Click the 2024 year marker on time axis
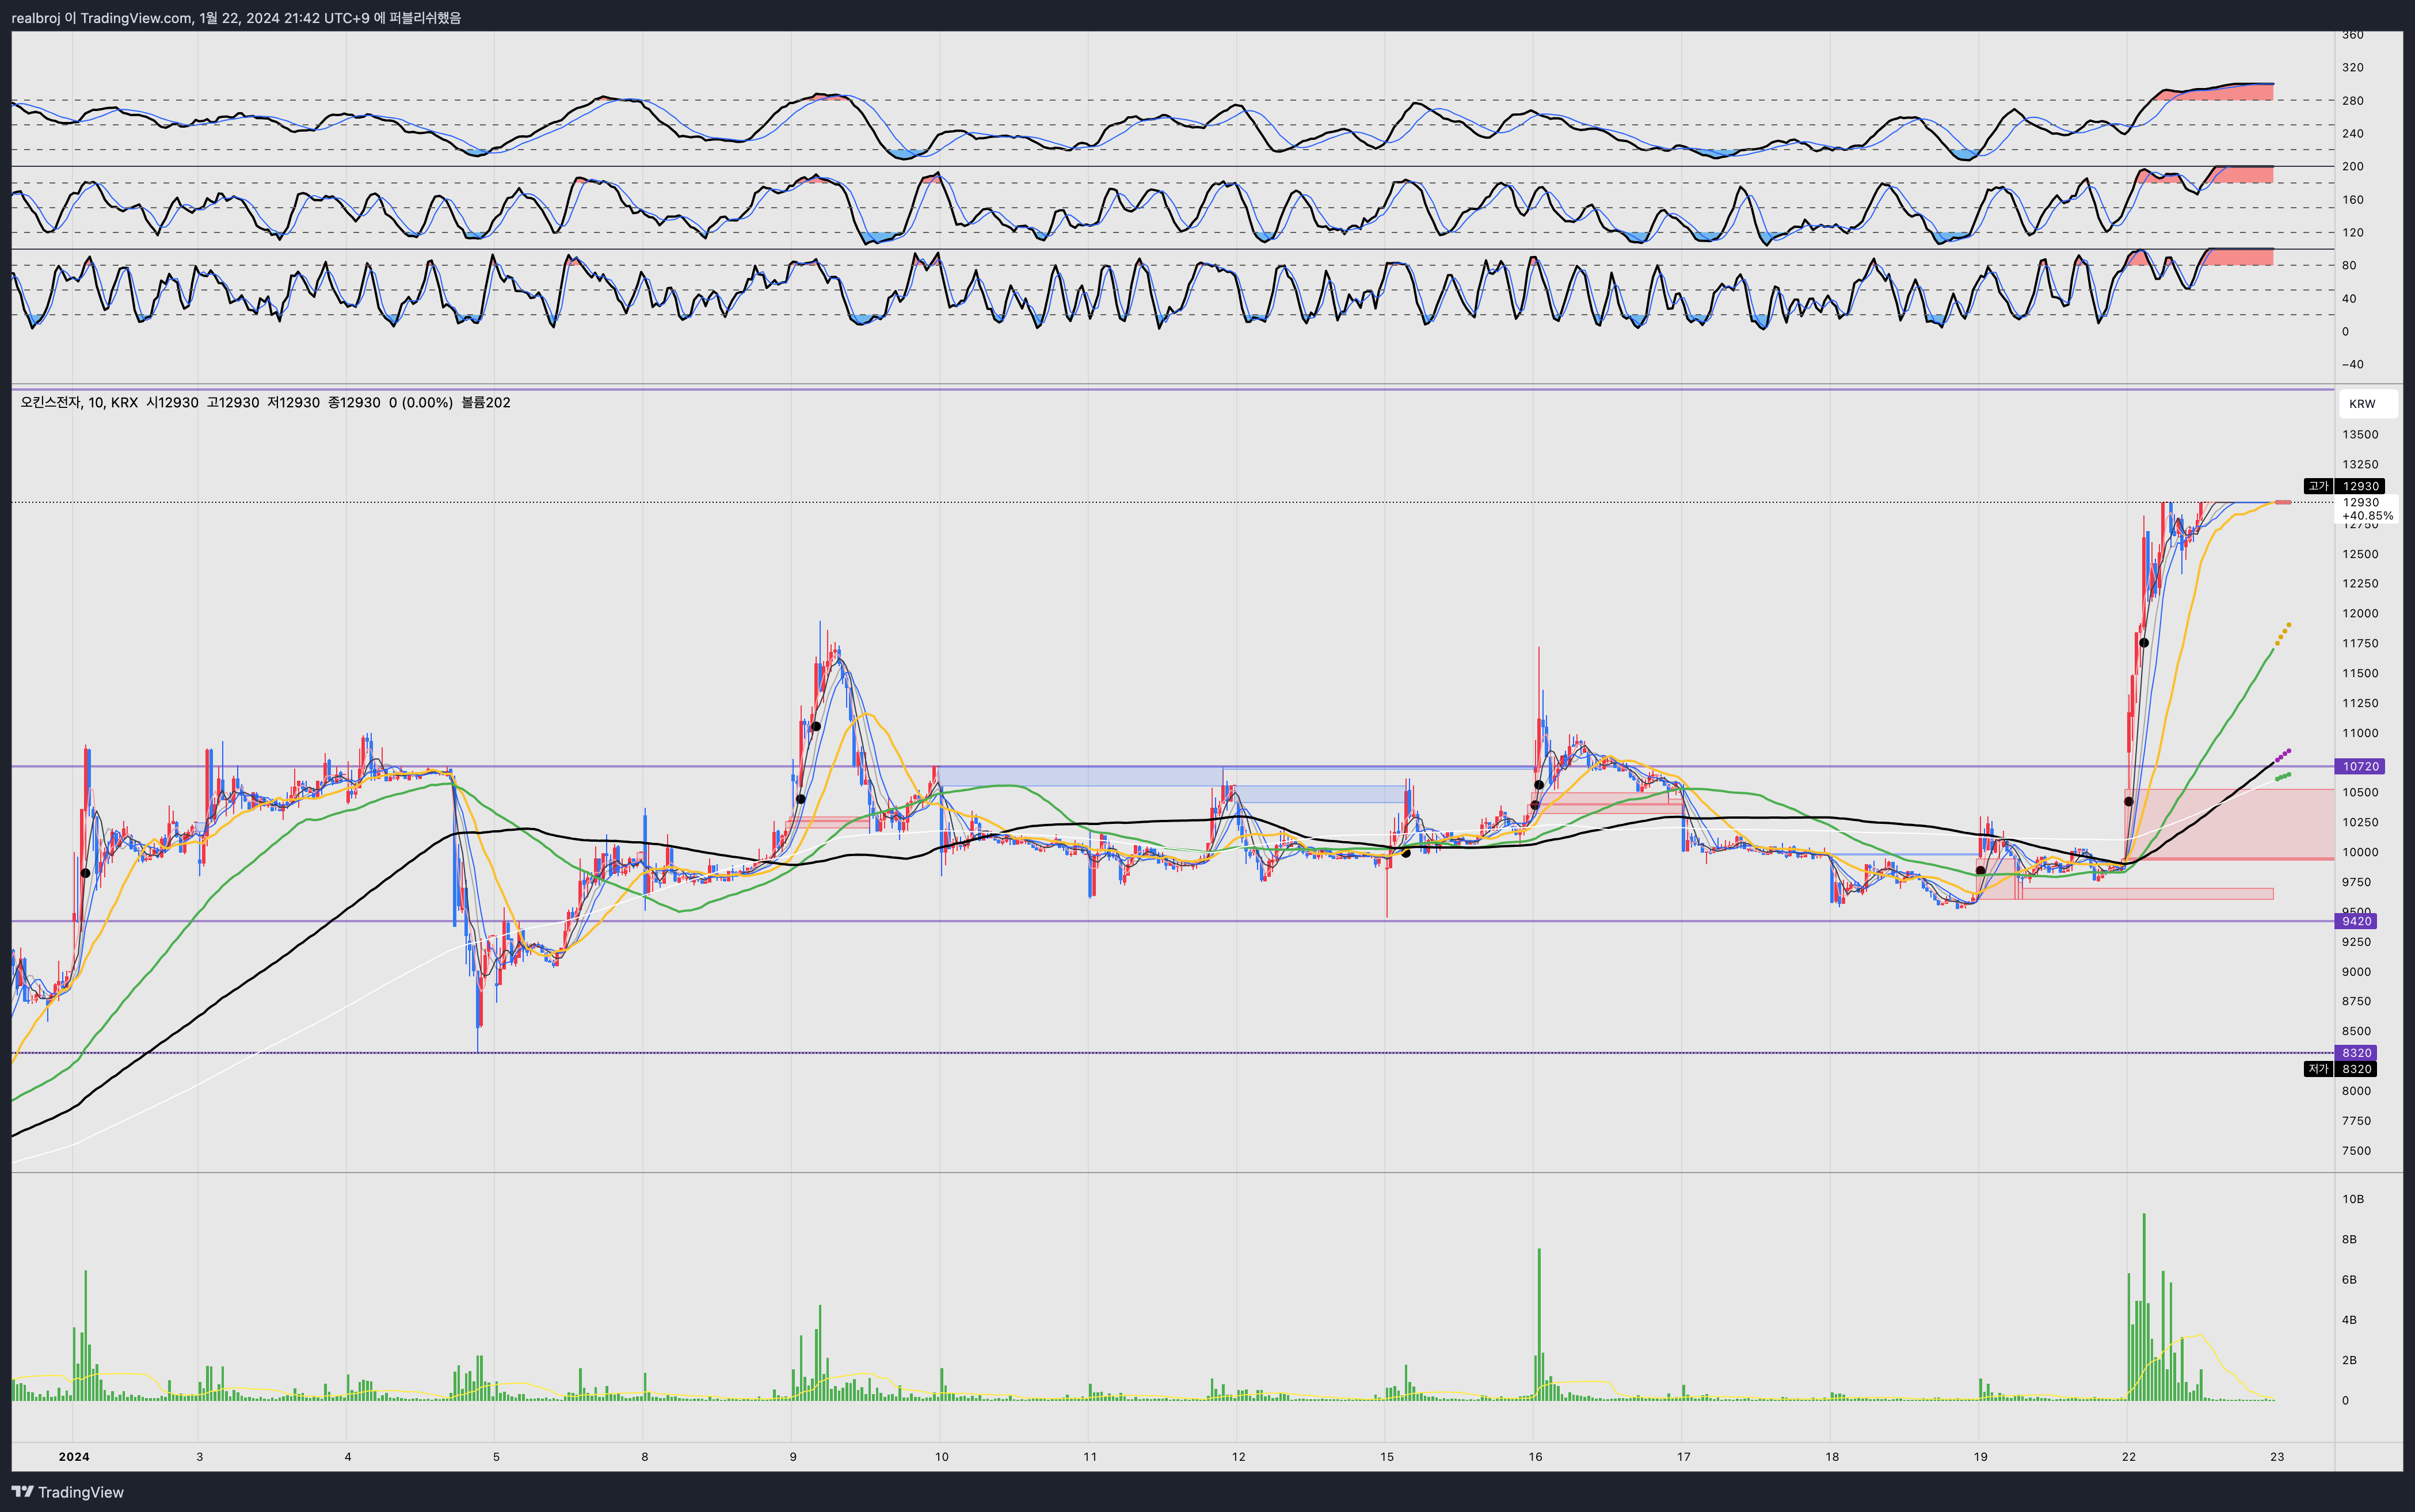Viewport: 2415px width, 1512px height. (x=74, y=1456)
